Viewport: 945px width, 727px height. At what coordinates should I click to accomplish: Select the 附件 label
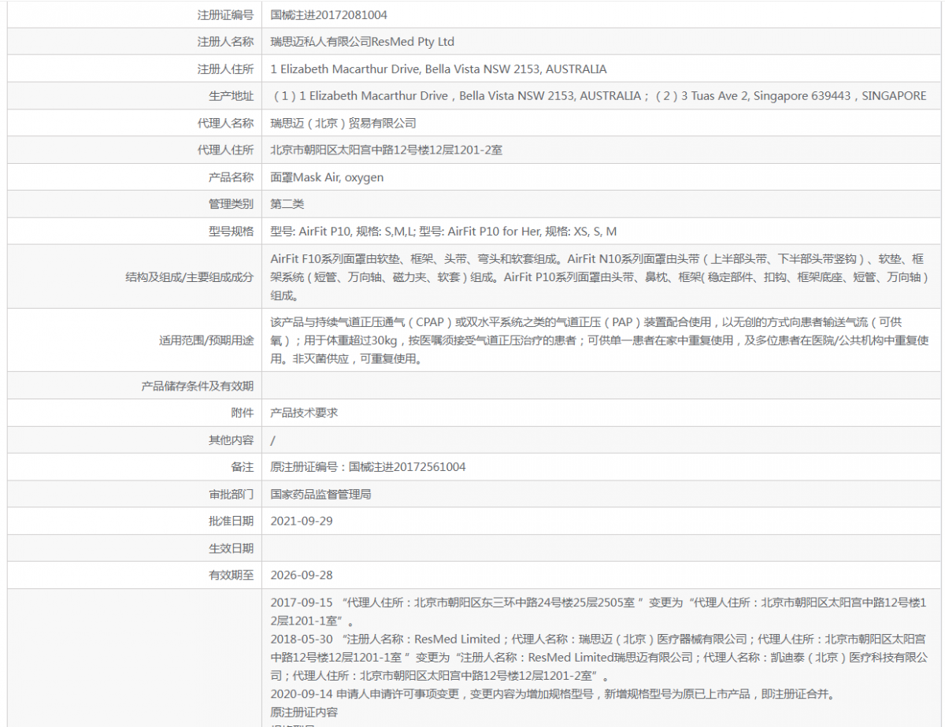click(243, 413)
